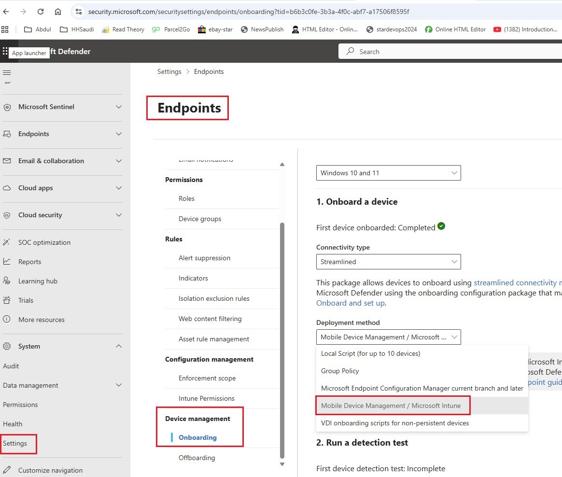The width and height of the screenshot is (562, 477).
Task: Open the App launcher waffle icon
Action: [x=5, y=51]
